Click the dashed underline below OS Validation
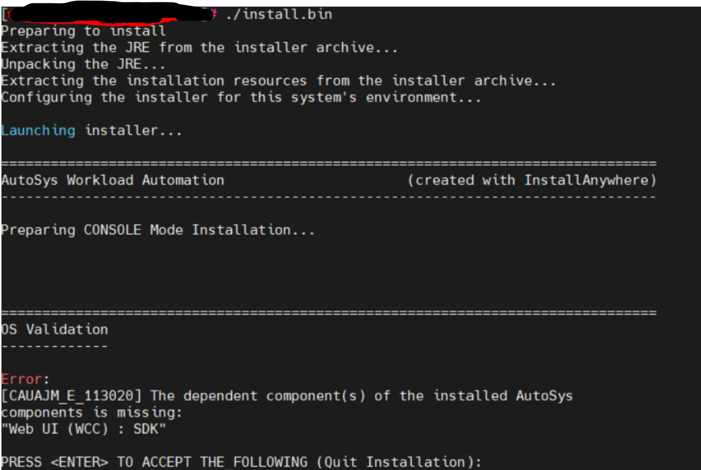 (55, 346)
